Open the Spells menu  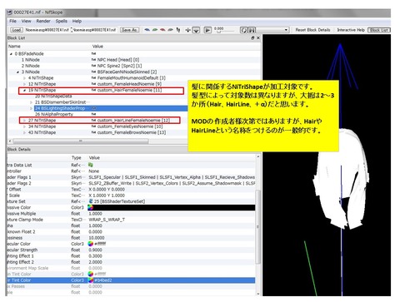pos(62,21)
